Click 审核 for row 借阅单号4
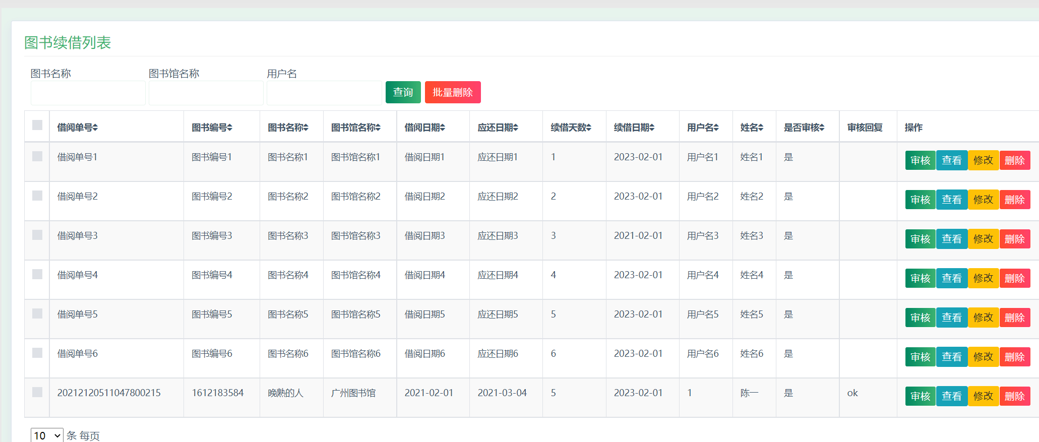The width and height of the screenshot is (1039, 442). click(921, 278)
